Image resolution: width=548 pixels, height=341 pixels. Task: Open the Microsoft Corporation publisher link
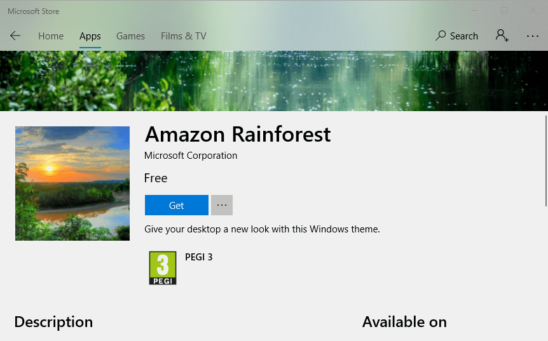191,156
